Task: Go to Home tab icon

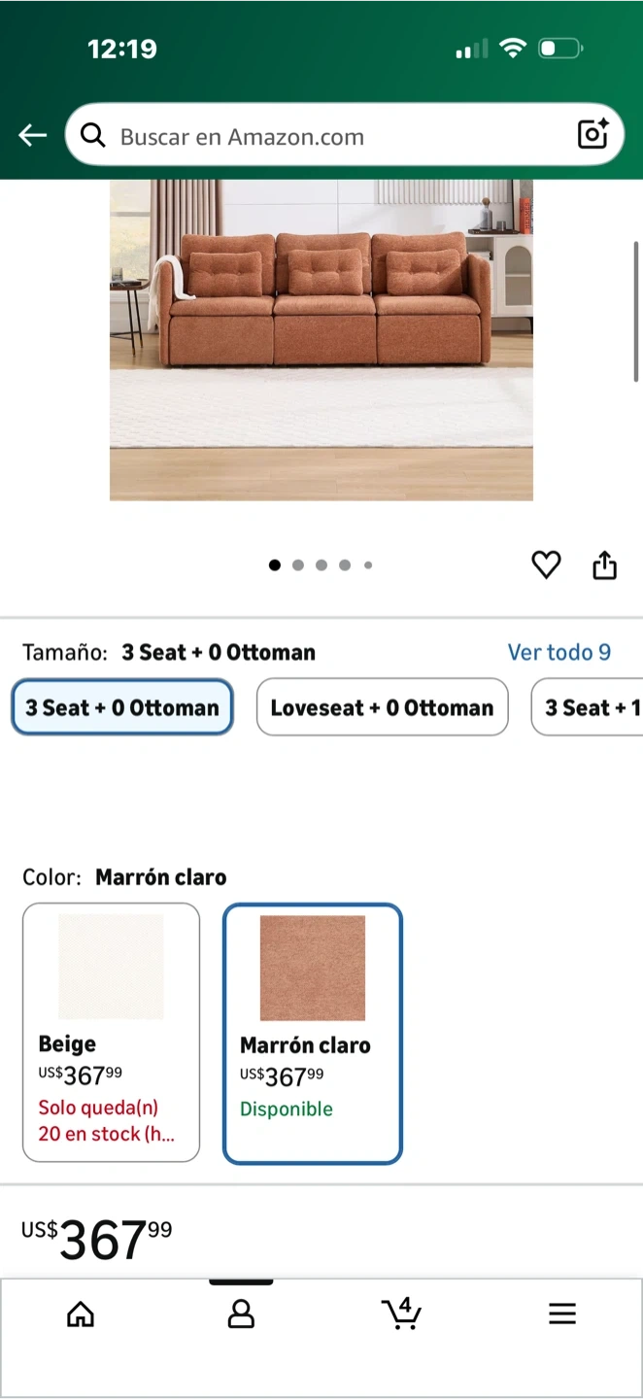Action: click(x=81, y=1314)
